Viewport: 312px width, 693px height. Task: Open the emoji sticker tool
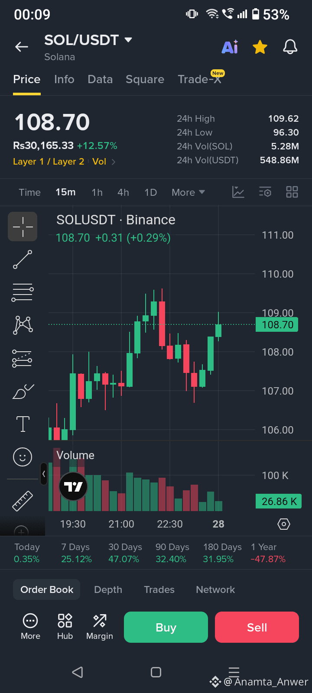pyautogui.click(x=23, y=457)
